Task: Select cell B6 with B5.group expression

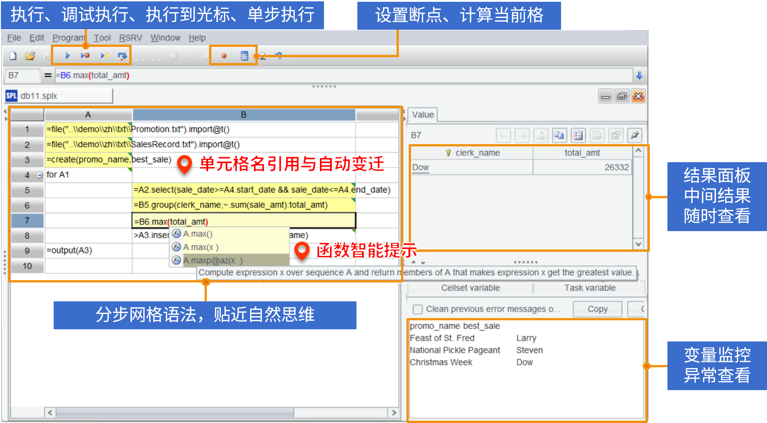Action: (244, 205)
